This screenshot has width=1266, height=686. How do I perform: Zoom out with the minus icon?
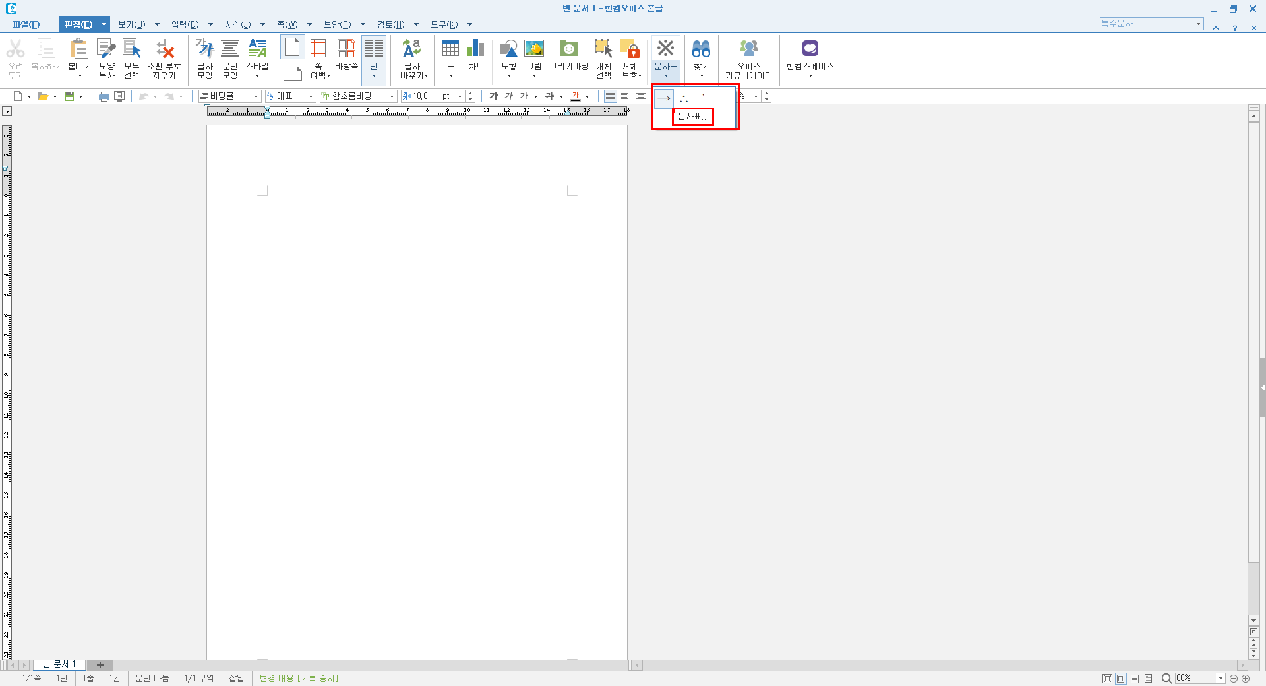[x=1234, y=679]
